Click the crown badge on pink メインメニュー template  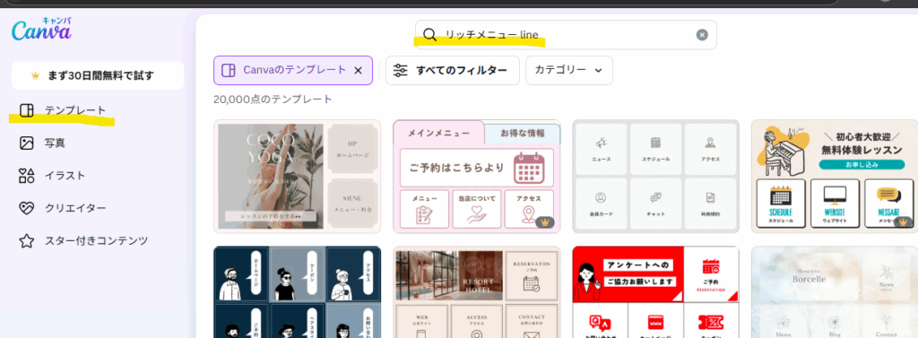(545, 222)
